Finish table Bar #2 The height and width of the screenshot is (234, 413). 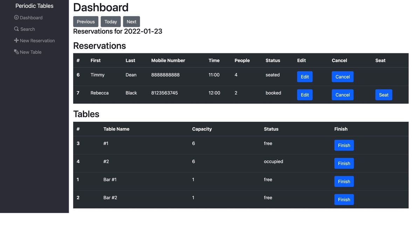tap(344, 199)
